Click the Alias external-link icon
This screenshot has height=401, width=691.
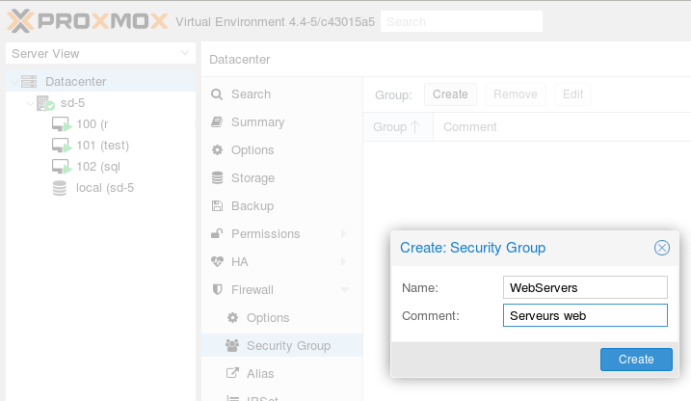point(232,373)
